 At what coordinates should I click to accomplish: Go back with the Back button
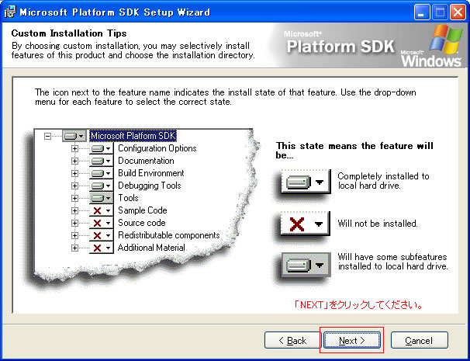point(292,340)
